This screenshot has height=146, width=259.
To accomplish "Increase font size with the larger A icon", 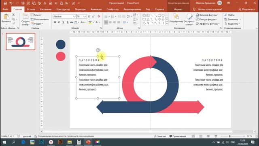I will [89, 16].
